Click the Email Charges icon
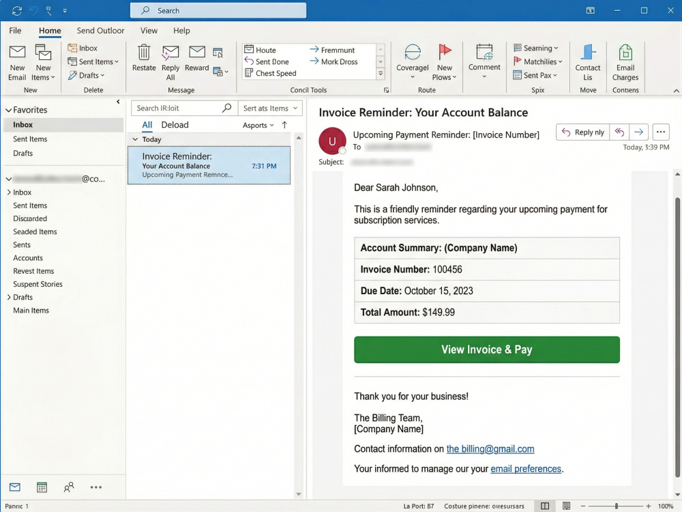Image resolution: width=682 pixels, height=512 pixels. click(625, 53)
